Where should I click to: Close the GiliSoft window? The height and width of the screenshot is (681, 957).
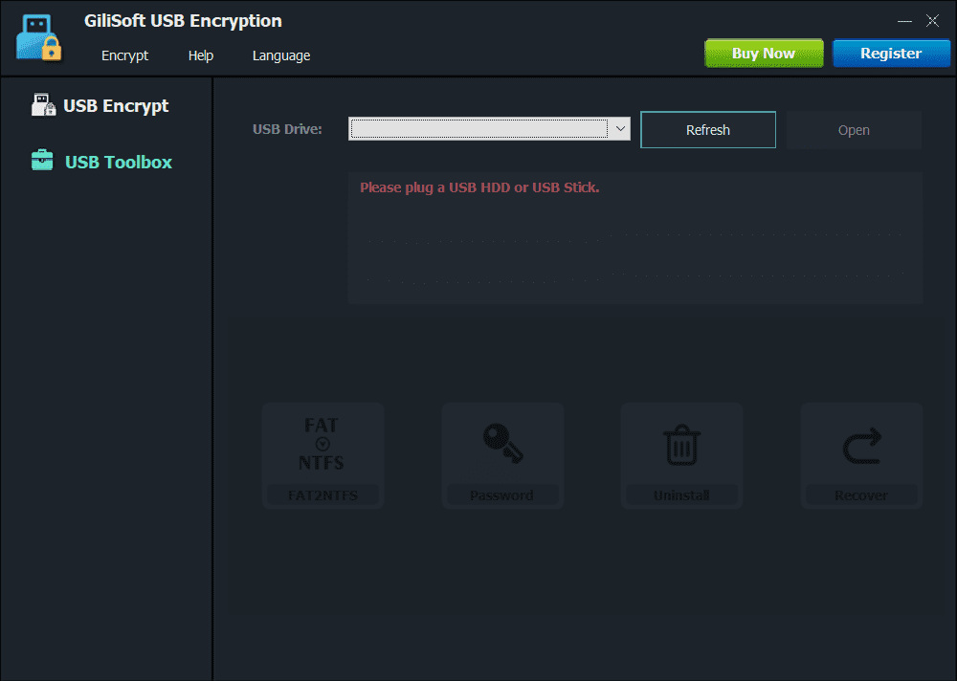point(932,21)
